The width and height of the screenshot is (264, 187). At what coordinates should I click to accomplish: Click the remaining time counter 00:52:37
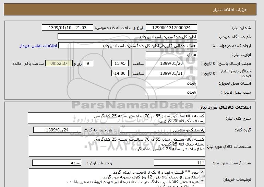tap(59, 63)
